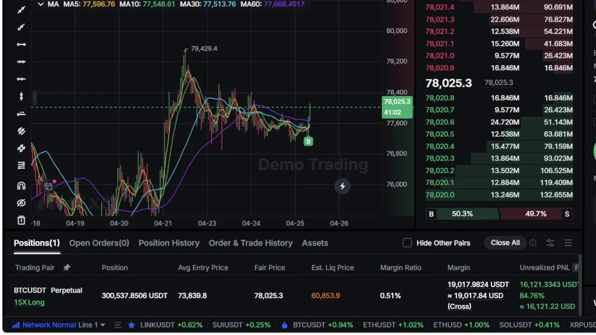Toggle the magnet snap tool

click(21, 186)
